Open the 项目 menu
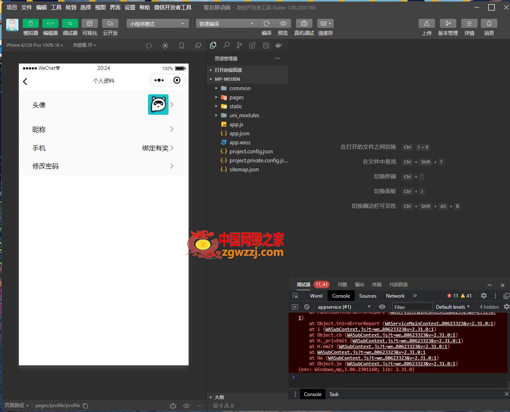 pyautogui.click(x=12, y=7)
